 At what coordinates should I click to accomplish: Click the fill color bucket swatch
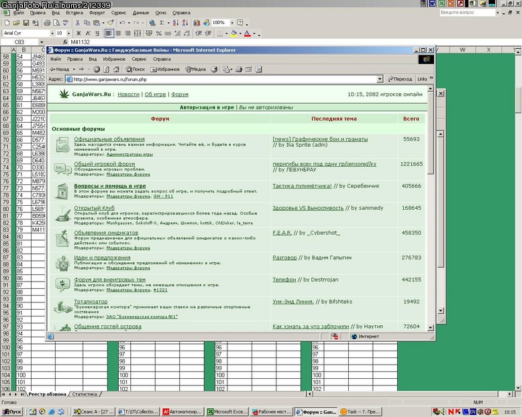point(233,34)
